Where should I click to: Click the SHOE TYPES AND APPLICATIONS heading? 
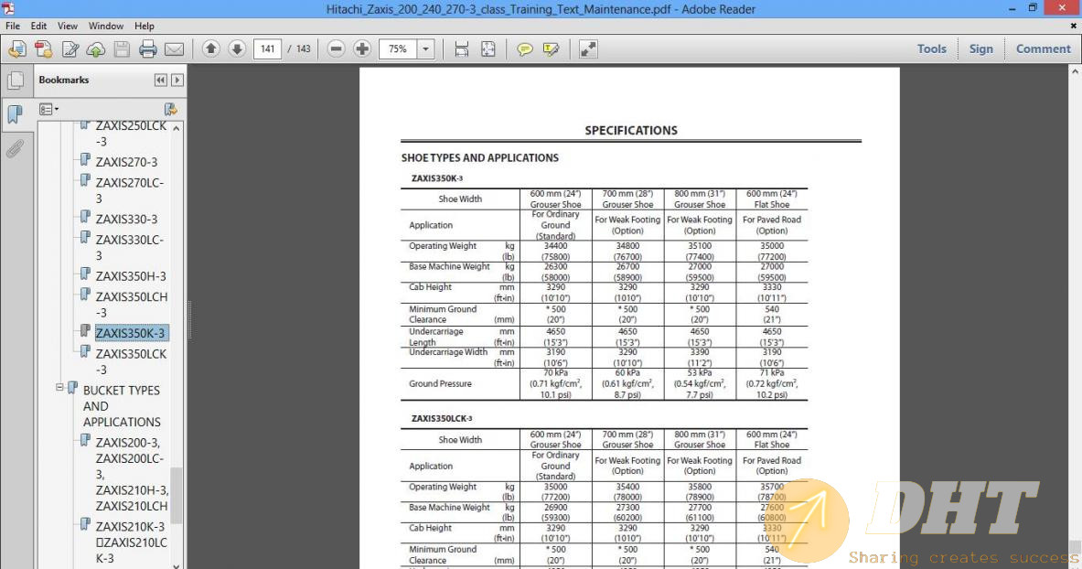click(x=480, y=157)
